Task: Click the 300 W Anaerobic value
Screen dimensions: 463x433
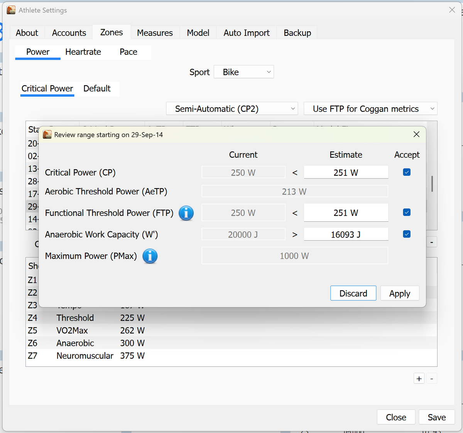Action: [x=132, y=343]
